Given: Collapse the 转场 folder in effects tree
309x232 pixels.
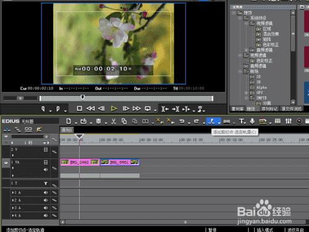Looking at the screenshot, I should pos(240,71).
